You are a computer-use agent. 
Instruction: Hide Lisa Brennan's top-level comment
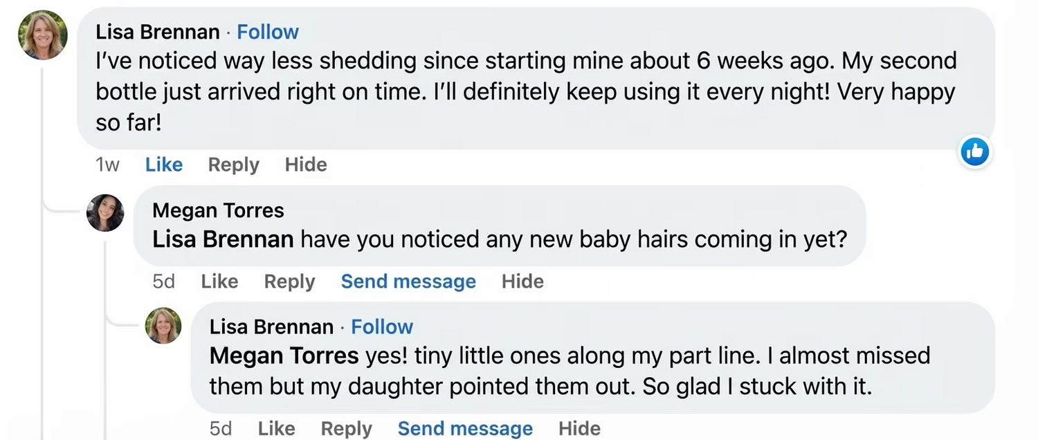click(306, 165)
